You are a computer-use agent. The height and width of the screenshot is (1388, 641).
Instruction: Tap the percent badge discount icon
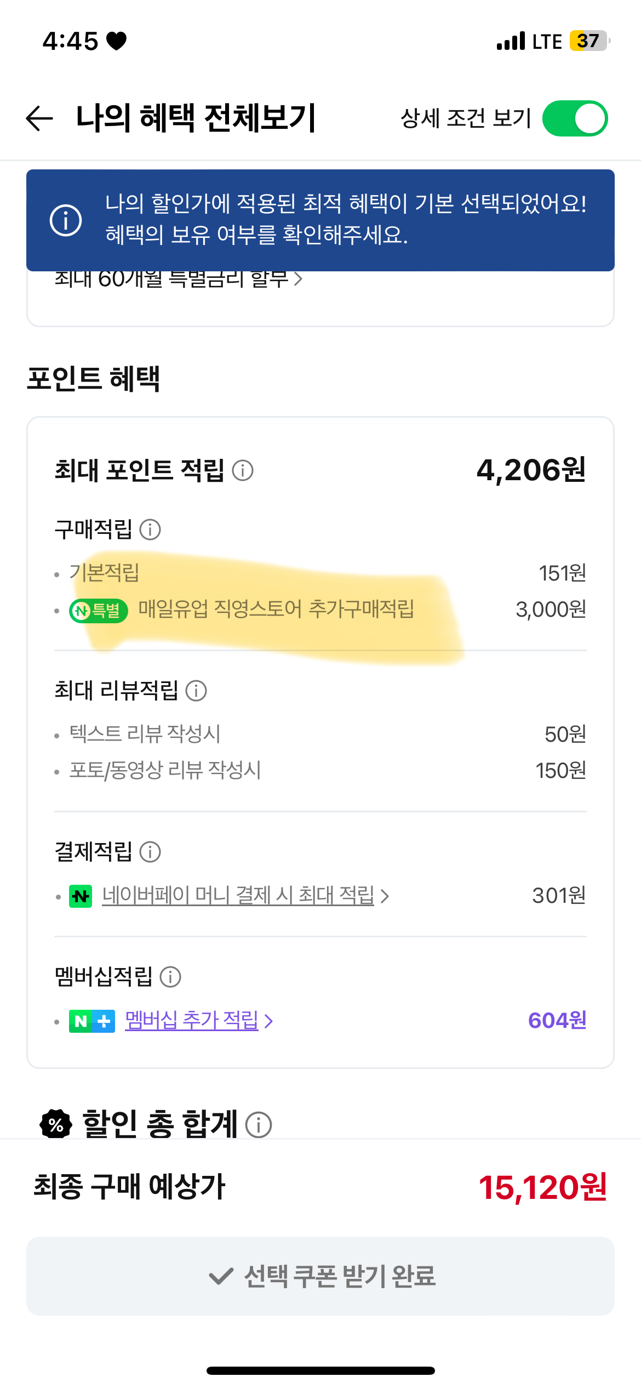56,1125
